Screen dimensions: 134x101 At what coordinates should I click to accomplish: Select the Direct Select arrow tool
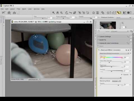pos(54,13)
